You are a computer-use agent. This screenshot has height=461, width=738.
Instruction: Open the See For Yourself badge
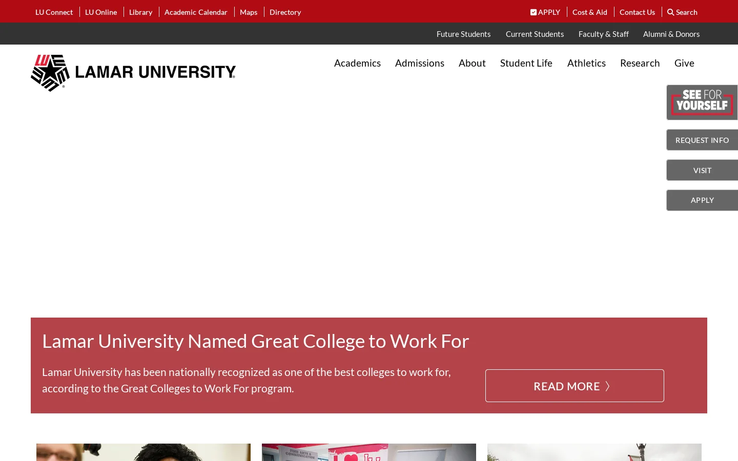click(x=702, y=102)
